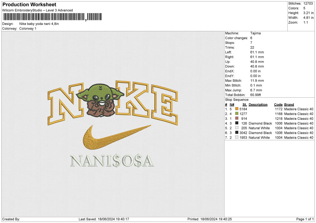Click the 'Up:' label in the machine details
Screen dimensions: 316x223
(x=228, y=62)
